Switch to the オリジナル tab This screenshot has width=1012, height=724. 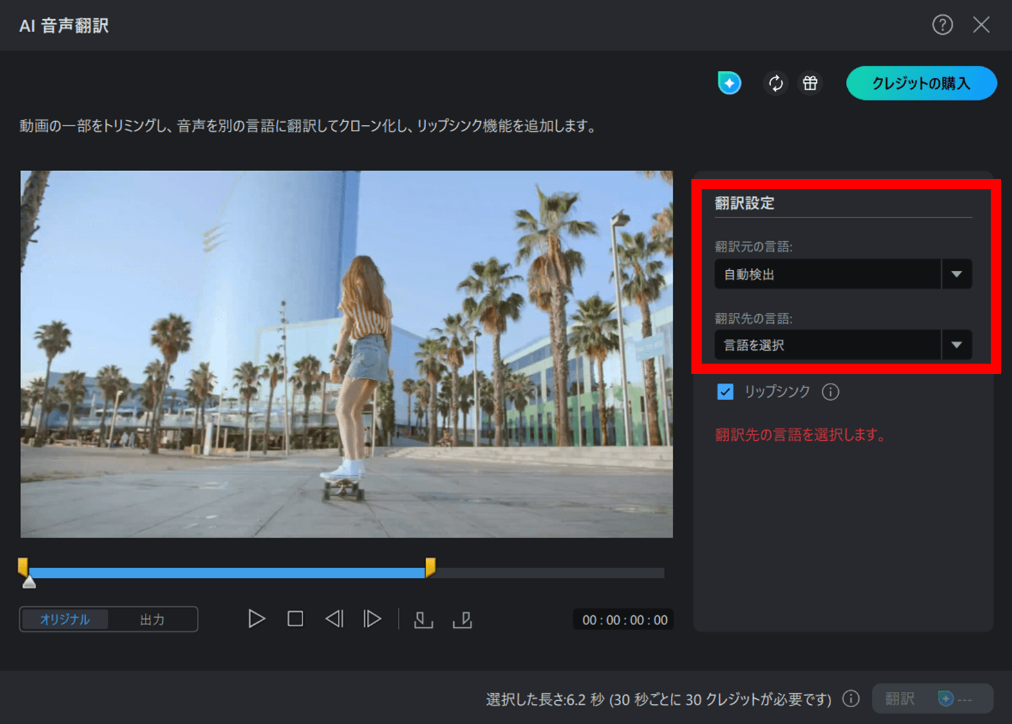point(65,620)
